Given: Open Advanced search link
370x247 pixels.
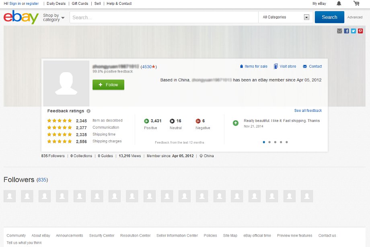Looking at the screenshot, I should (x=355, y=17).
